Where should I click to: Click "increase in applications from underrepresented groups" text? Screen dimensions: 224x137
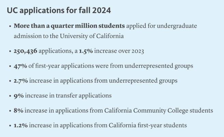pyautogui.click(x=103, y=81)
